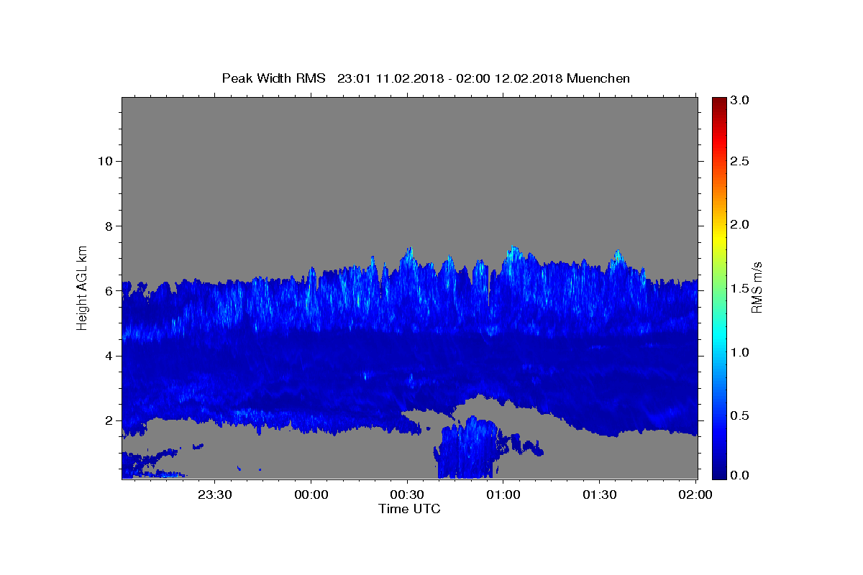This screenshot has height=575, width=863.
Task: Click the 01:30 time tick label
Action: pos(600,494)
